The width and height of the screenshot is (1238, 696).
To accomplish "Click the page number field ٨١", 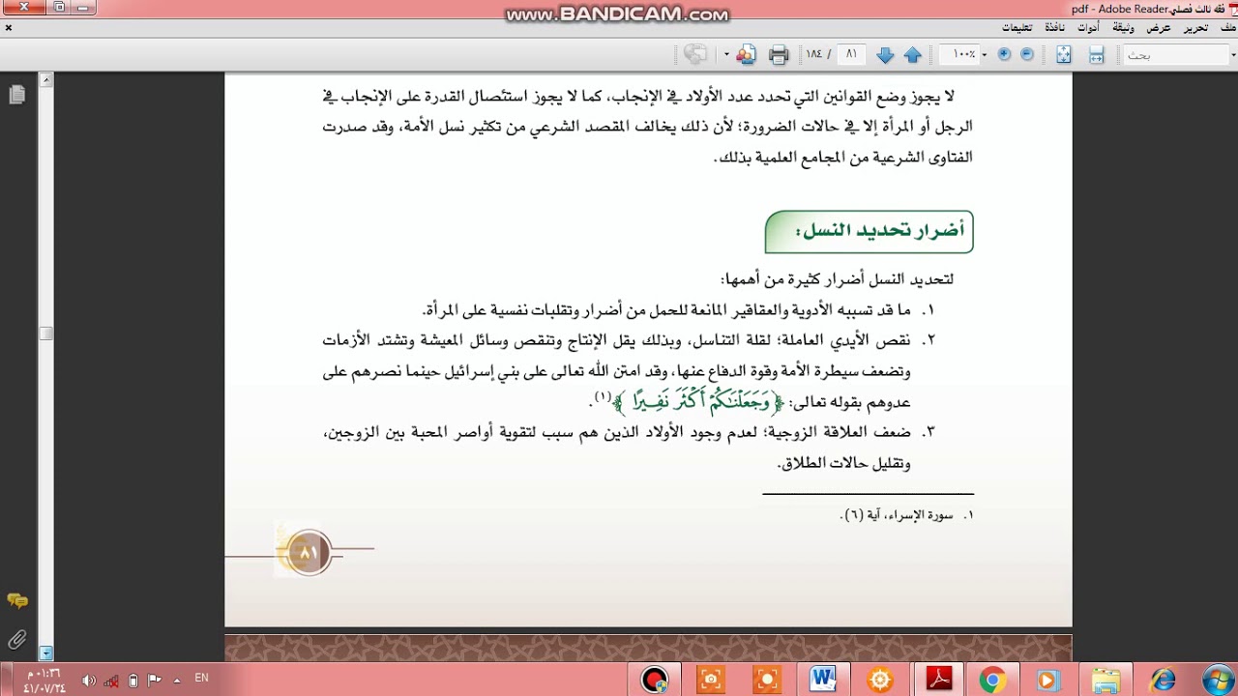I will pyautogui.click(x=851, y=55).
